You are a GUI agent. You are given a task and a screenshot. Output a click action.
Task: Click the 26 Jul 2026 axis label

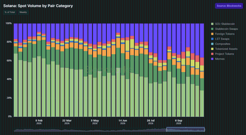tap(151, 122)
